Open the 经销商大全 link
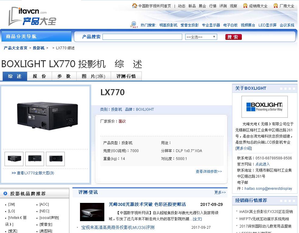The width and height of the screenshot is (299, 233). [x=258, y=6]
